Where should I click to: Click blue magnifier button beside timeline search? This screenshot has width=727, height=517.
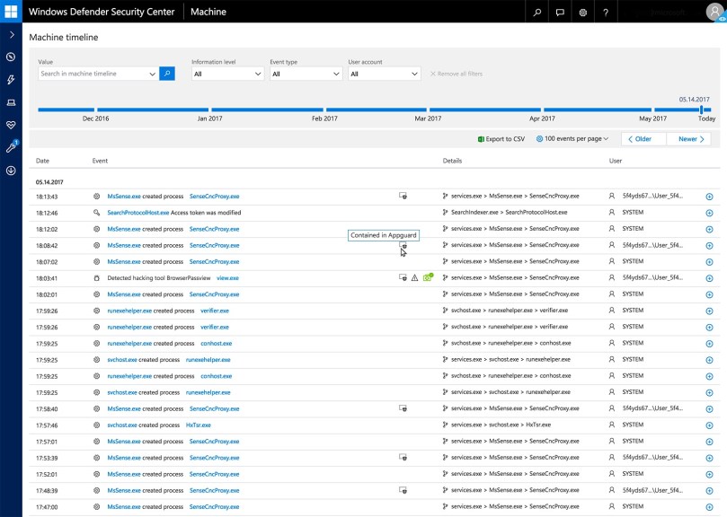coord(167,74)
